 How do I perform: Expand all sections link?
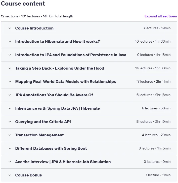[x=161, y=16]
